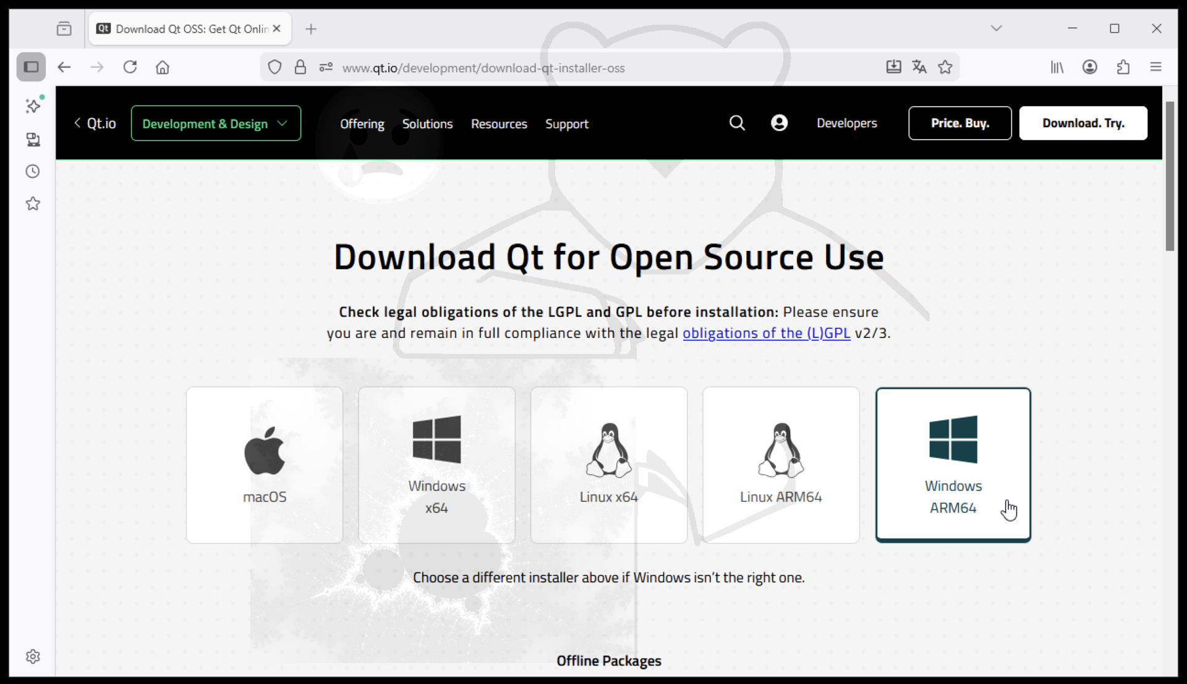Open the list all tabs chevron

click(996, 28)
